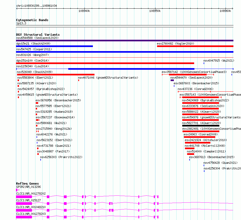Select the black nsv5827701 (Almarri2020) bar

point(201,126)
